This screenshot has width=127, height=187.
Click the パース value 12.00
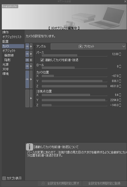pyautogui.click(x=115, y=54)
